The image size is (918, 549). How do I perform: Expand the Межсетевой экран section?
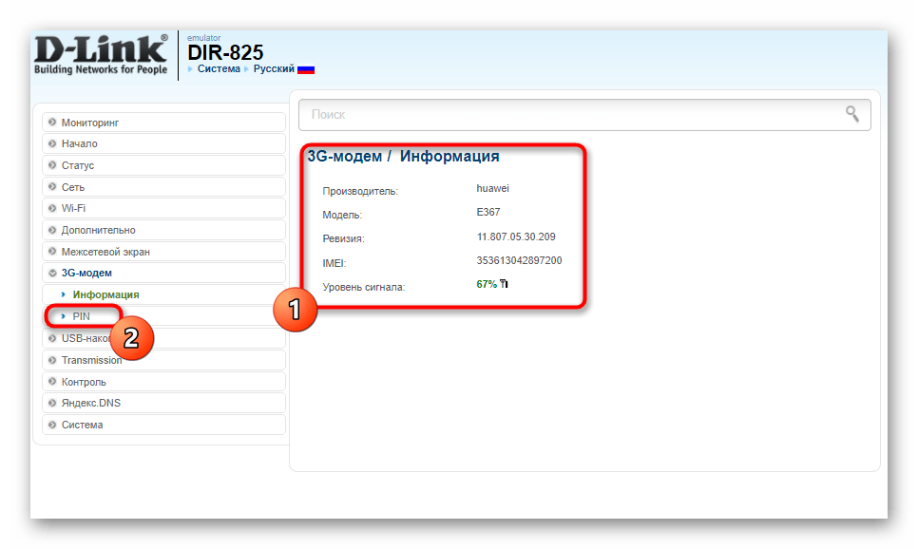(x=105, y=252)
